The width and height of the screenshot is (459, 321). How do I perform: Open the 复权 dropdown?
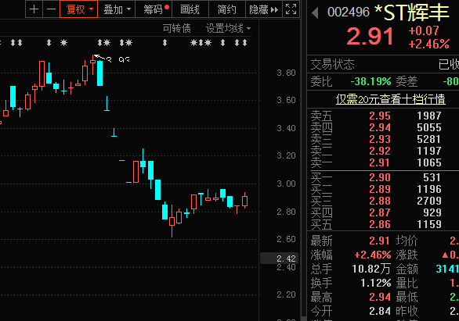pos(79,9)
